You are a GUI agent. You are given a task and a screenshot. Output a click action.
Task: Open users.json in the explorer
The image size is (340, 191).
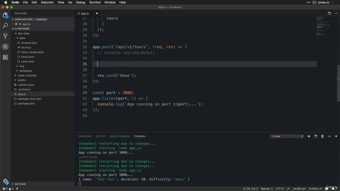(x=28, y=62)
